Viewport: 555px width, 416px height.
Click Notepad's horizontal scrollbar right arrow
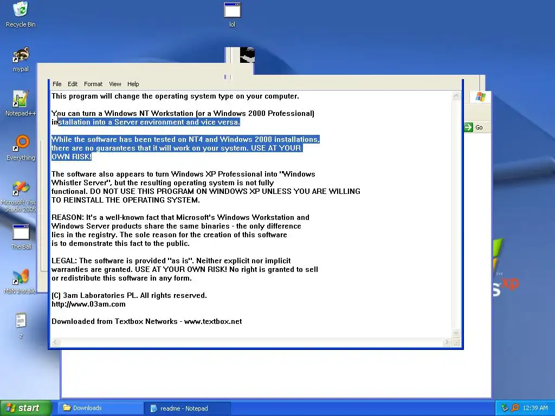click(447, 342)
